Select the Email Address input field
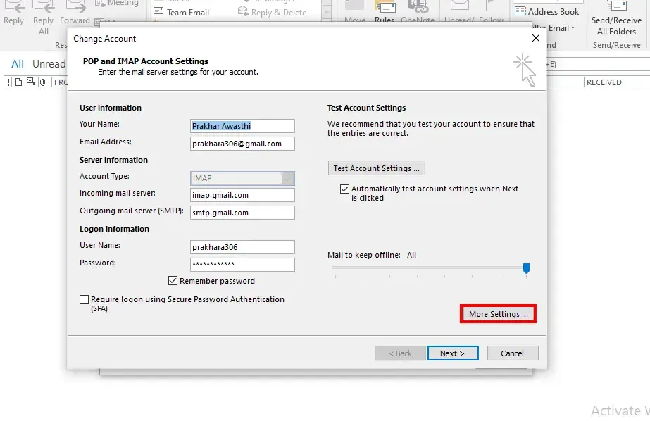 (x=242, y=144)
